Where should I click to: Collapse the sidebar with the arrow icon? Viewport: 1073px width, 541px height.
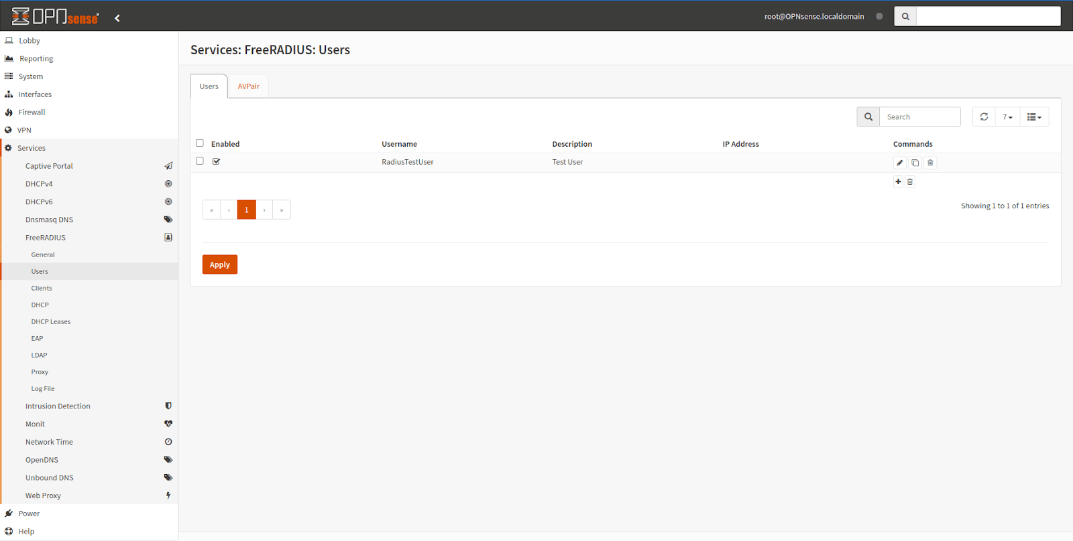tap(117, 18)
